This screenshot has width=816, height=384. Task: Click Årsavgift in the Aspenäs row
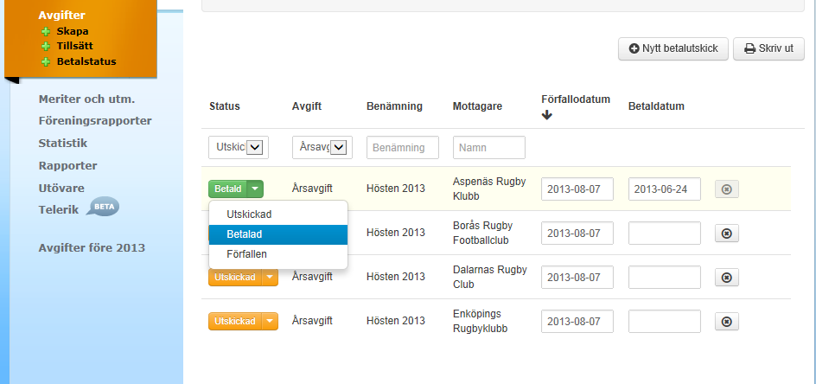pos(312,188)
